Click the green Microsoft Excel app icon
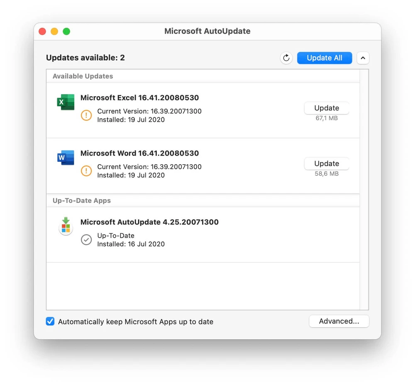Image resolution: width=415 pixels, height=384 pixels. (x=66, y=102)
